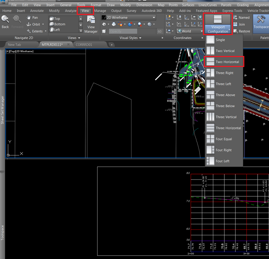Expand the Views panel dropdown

(x=79, y=38)
